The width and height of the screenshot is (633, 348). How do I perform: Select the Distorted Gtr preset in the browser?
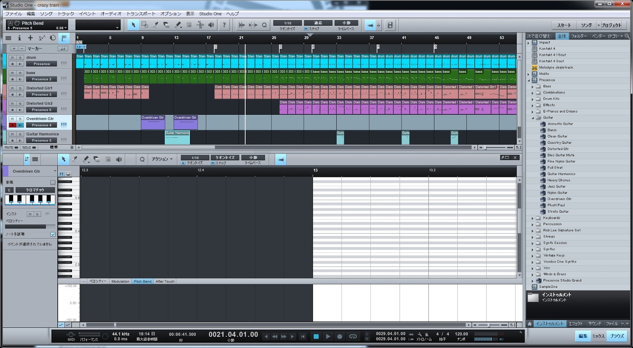click(558, 149)
